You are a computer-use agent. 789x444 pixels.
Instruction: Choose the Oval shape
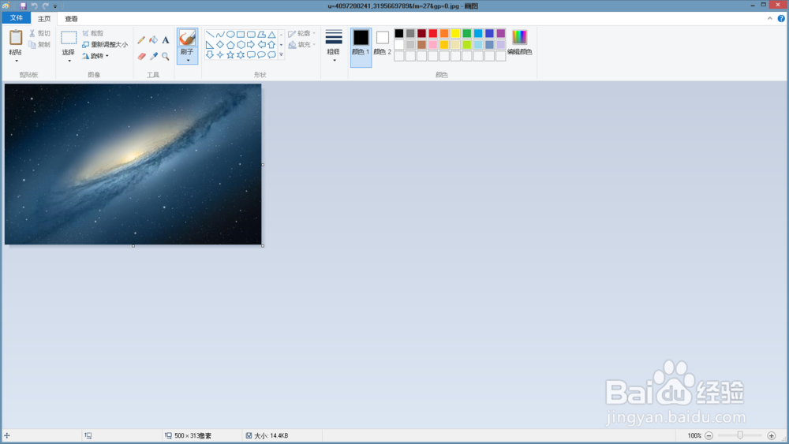(x=230, y=34)
